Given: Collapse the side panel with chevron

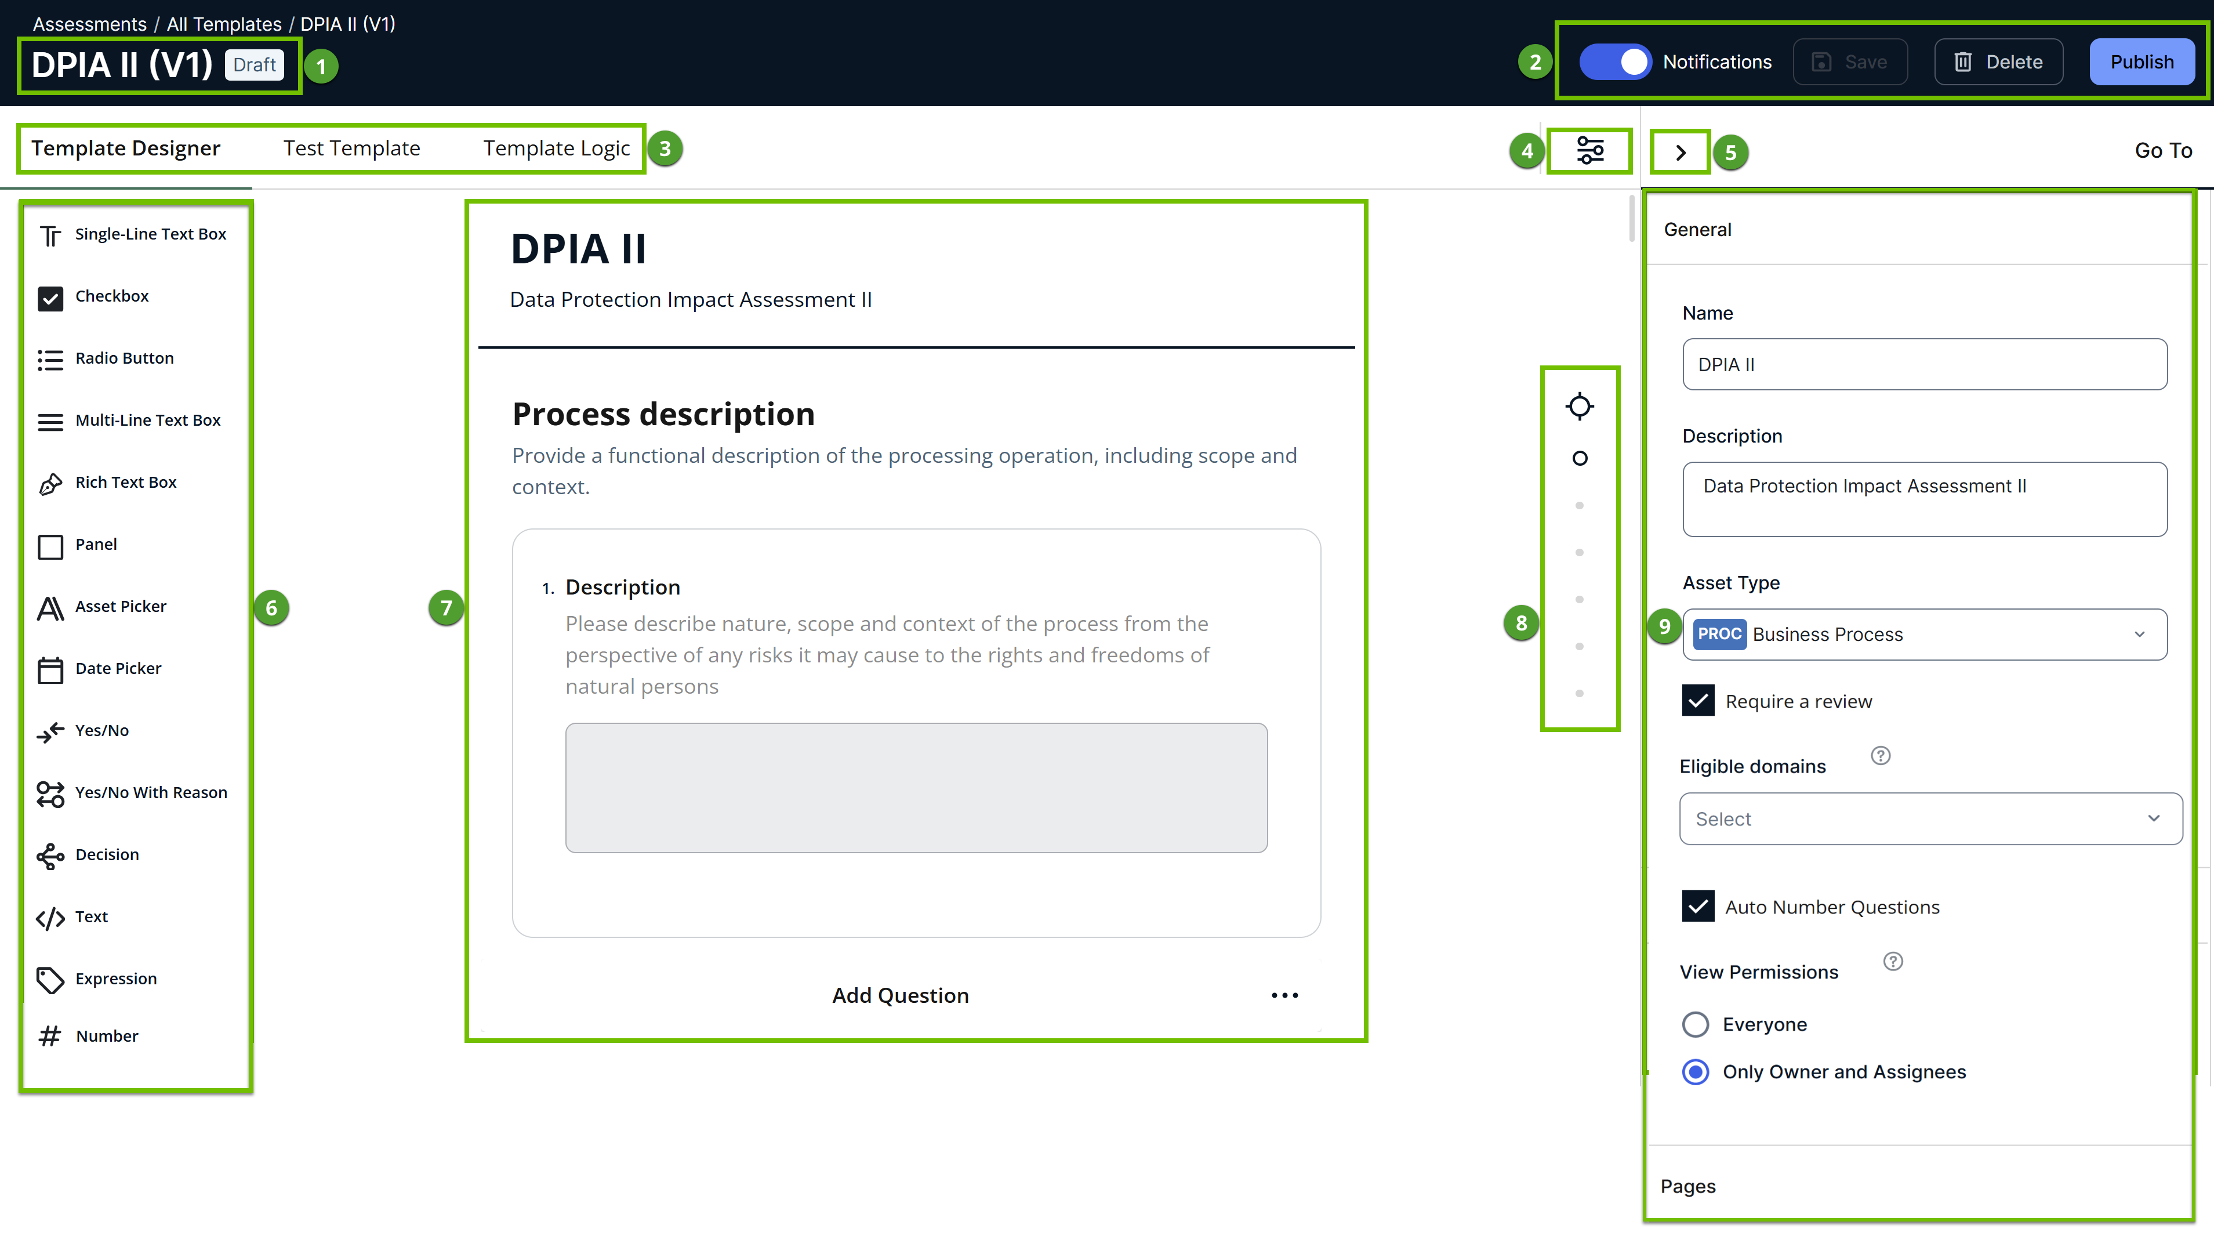Looking at the screenshot, I should pos(1681,152).
